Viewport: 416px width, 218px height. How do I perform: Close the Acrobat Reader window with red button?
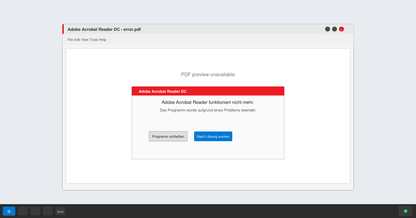pyautogui.click(x=341, y=29)
